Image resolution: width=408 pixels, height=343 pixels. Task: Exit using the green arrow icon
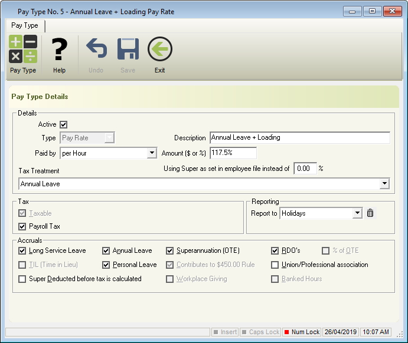160,49
